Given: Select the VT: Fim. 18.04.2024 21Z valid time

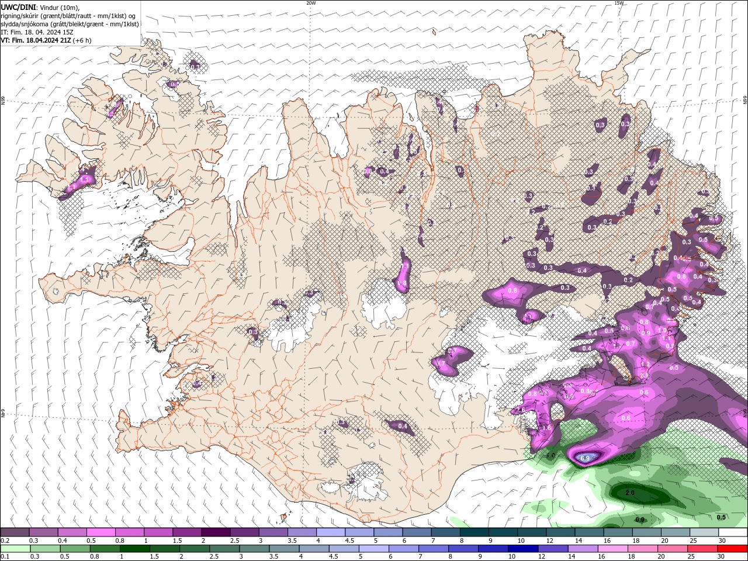Looking at the screenshot, I should click(36, 40).
